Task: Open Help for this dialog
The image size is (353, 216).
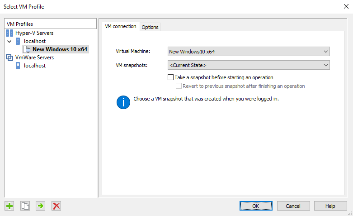Action: coord(330,206)
